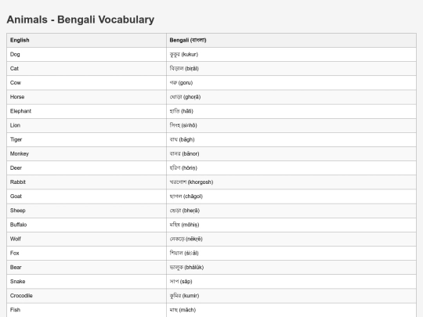Select the banor Monkey translation
The height and width of the screenshot is (317, 423).
(291, 153)
